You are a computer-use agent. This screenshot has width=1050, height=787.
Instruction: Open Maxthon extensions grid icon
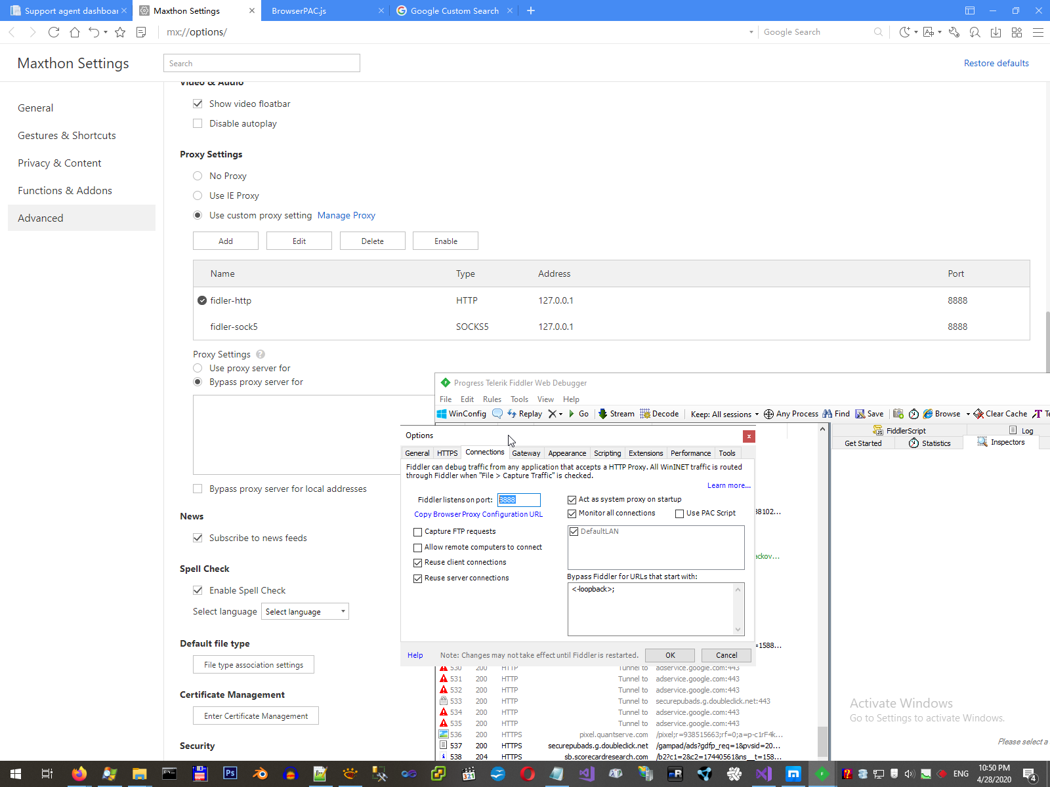pos(1017,32)
